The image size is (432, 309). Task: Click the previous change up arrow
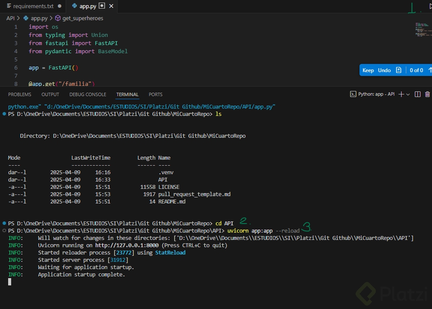[429, 70]
